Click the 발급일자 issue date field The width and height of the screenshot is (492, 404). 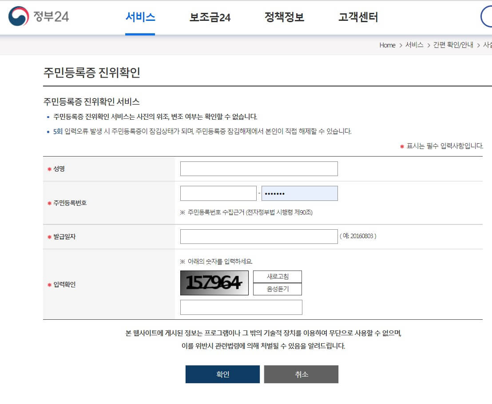pyautogui.click(x=258, y=236)
